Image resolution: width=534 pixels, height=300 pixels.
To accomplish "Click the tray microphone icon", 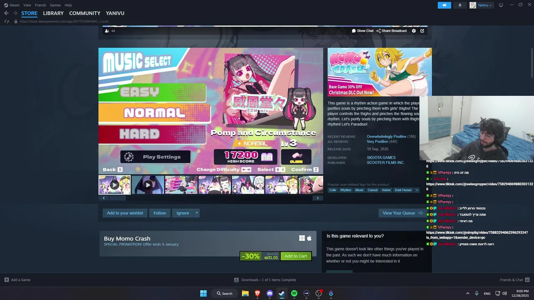I will 476,293.
